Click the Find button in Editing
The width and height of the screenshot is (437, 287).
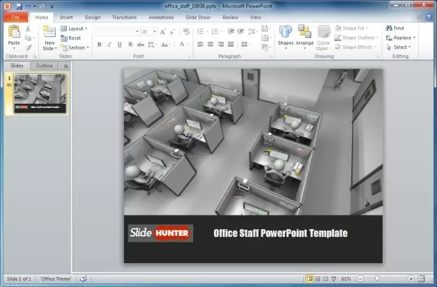394,29
